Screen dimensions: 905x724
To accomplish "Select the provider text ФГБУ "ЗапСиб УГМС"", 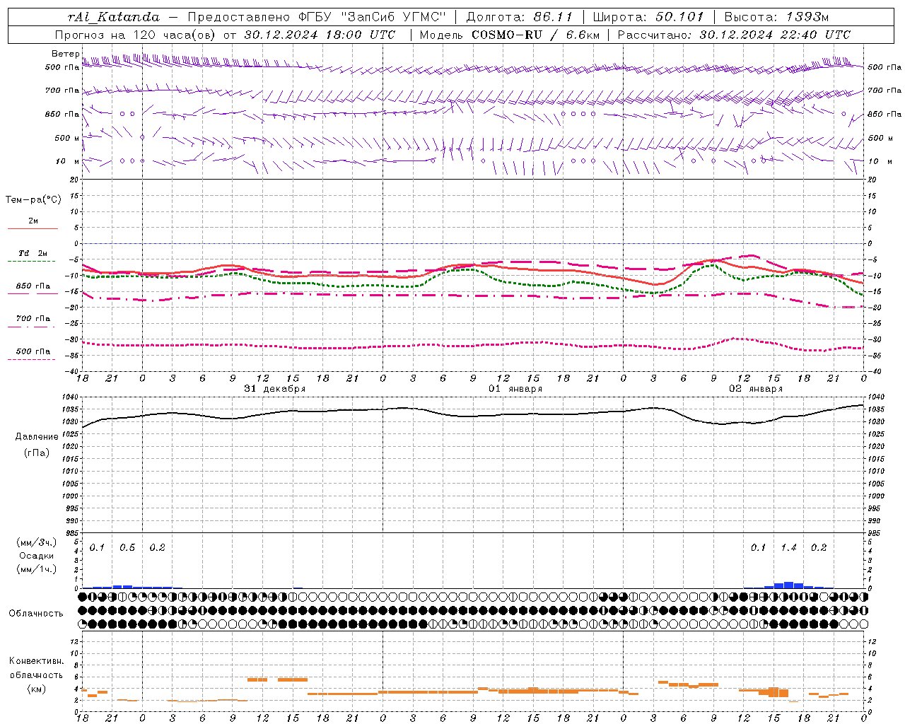I will coord(373,17).
